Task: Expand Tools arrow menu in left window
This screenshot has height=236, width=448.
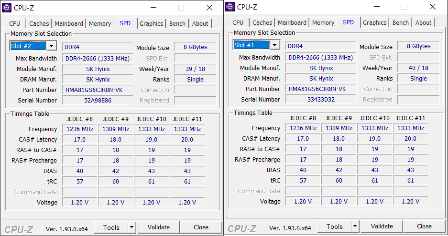Action: [131, 227]
